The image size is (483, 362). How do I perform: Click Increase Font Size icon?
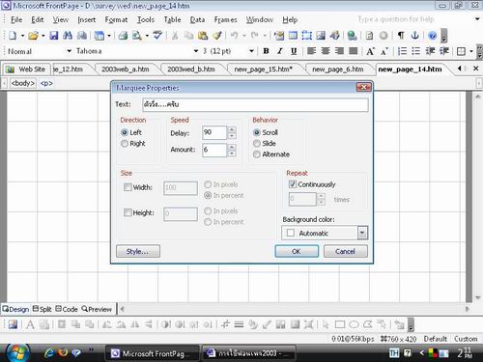(370, 51)
